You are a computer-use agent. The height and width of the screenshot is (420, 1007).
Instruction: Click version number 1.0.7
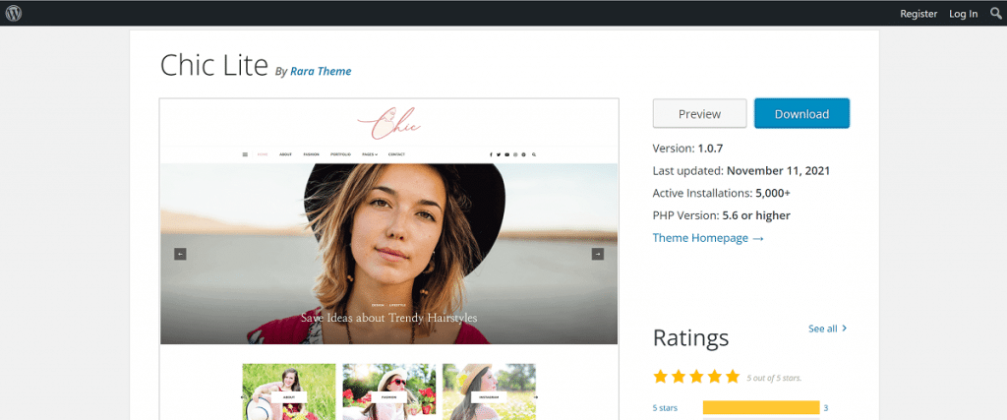pos(710,149)
